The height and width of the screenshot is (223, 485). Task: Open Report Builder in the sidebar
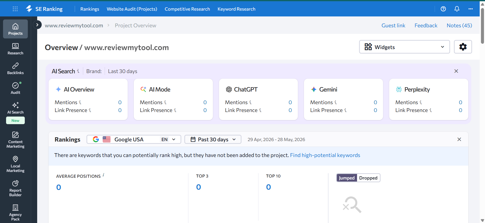(x=15, y=188)
